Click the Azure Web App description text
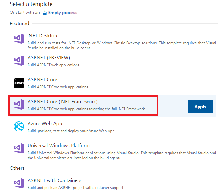Viewport: 218px width, 193px height. pos(72,131)
